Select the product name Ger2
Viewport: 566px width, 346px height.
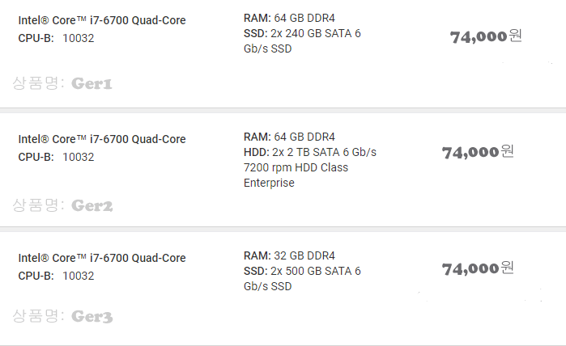pos(62,205)
